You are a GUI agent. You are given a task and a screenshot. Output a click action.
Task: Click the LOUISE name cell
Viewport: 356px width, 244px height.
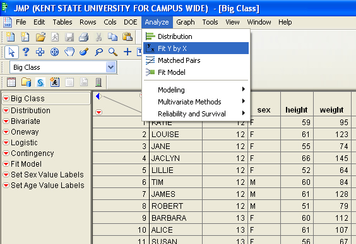[175, 135]
